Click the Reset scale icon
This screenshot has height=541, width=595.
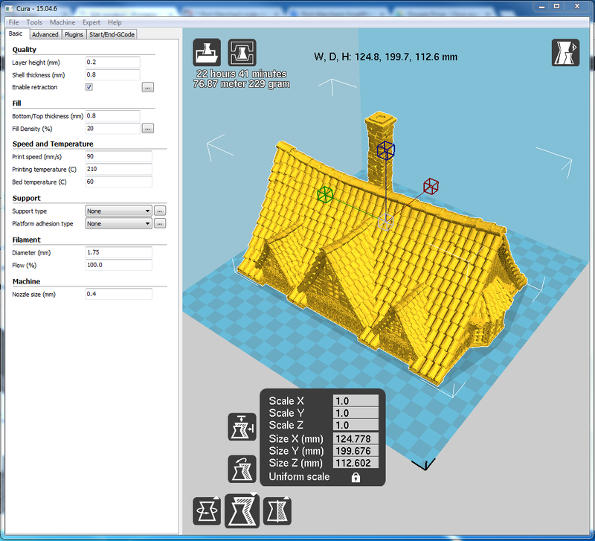[242, 469]
